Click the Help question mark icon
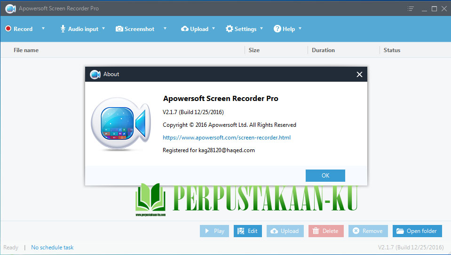451x255 pixels. click(277, 29)
